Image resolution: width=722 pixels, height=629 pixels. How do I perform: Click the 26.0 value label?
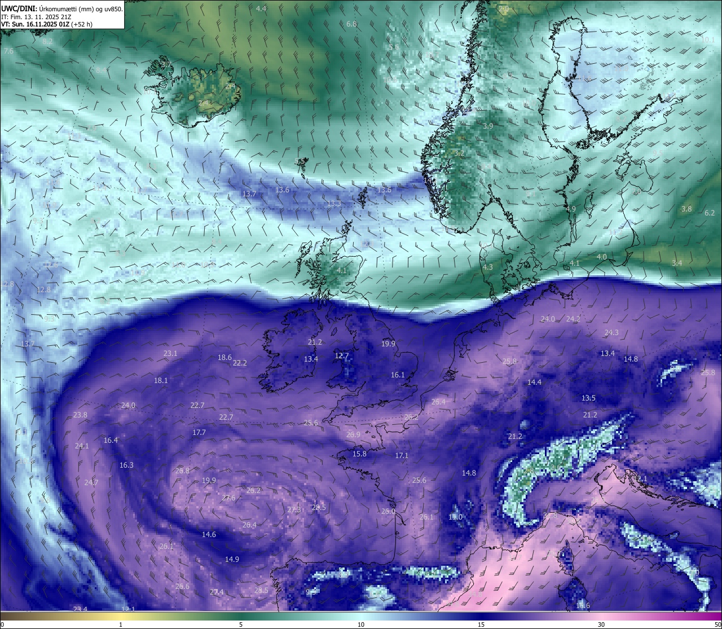click(x=388, y=511)
